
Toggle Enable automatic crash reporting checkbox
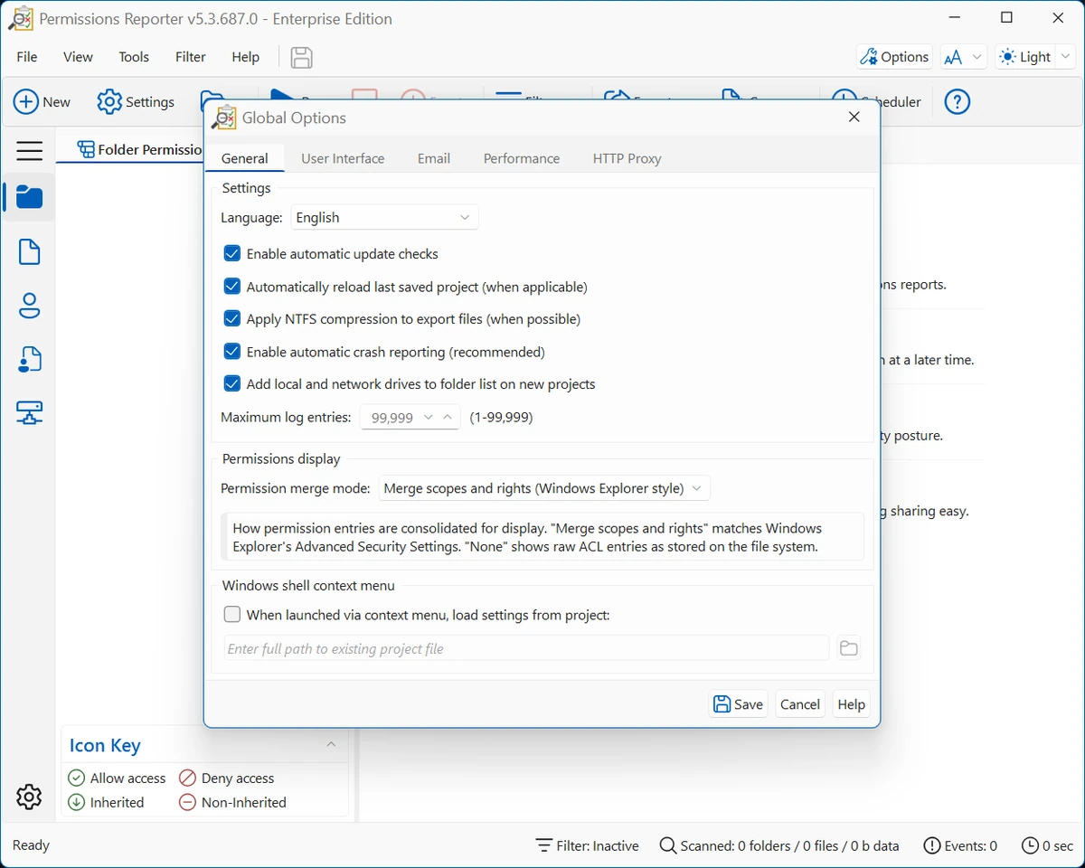pyautogui.click(x=232, y=352)
